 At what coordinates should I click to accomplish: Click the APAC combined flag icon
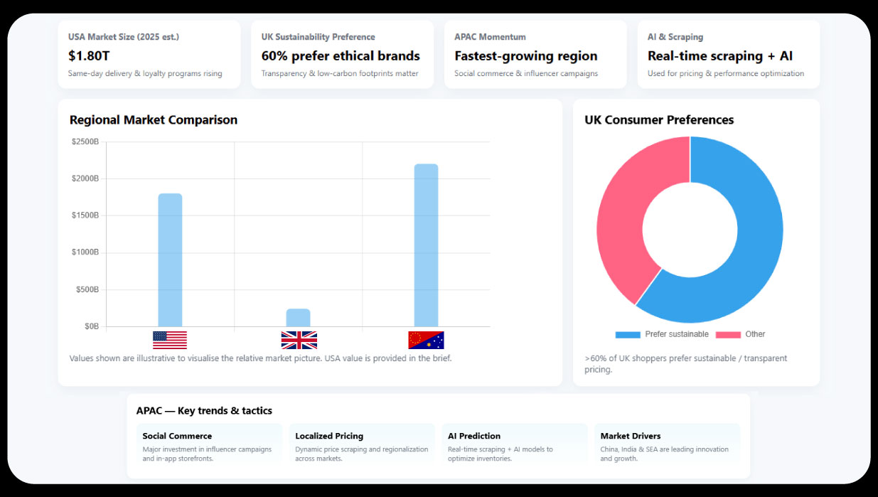click(426, 340)
